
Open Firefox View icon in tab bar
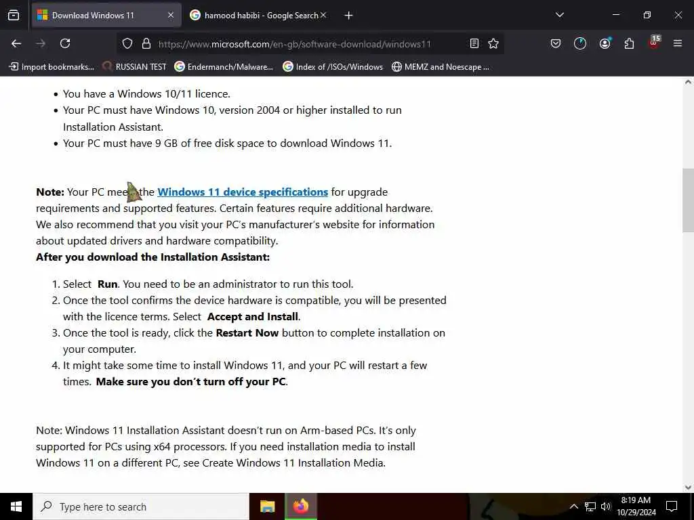coord(14,16)
